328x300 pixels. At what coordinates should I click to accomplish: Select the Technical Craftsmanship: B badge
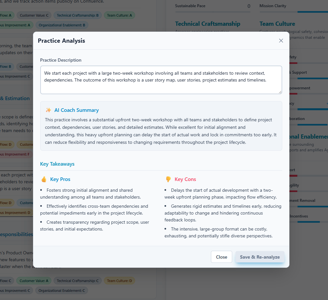[x=78, y=15]
